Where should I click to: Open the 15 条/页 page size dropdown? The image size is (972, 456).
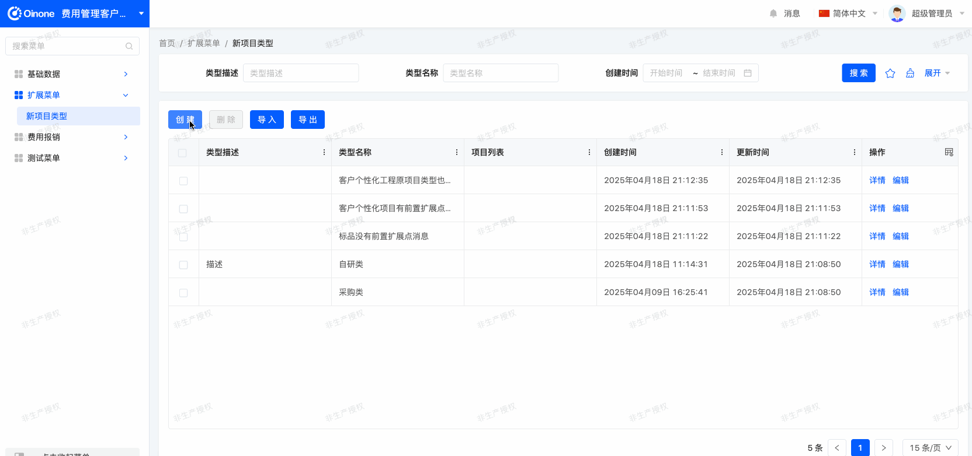(930, 448)
